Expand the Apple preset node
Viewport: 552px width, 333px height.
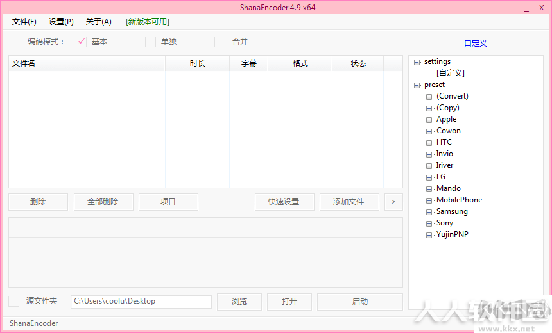pos(429,120)
